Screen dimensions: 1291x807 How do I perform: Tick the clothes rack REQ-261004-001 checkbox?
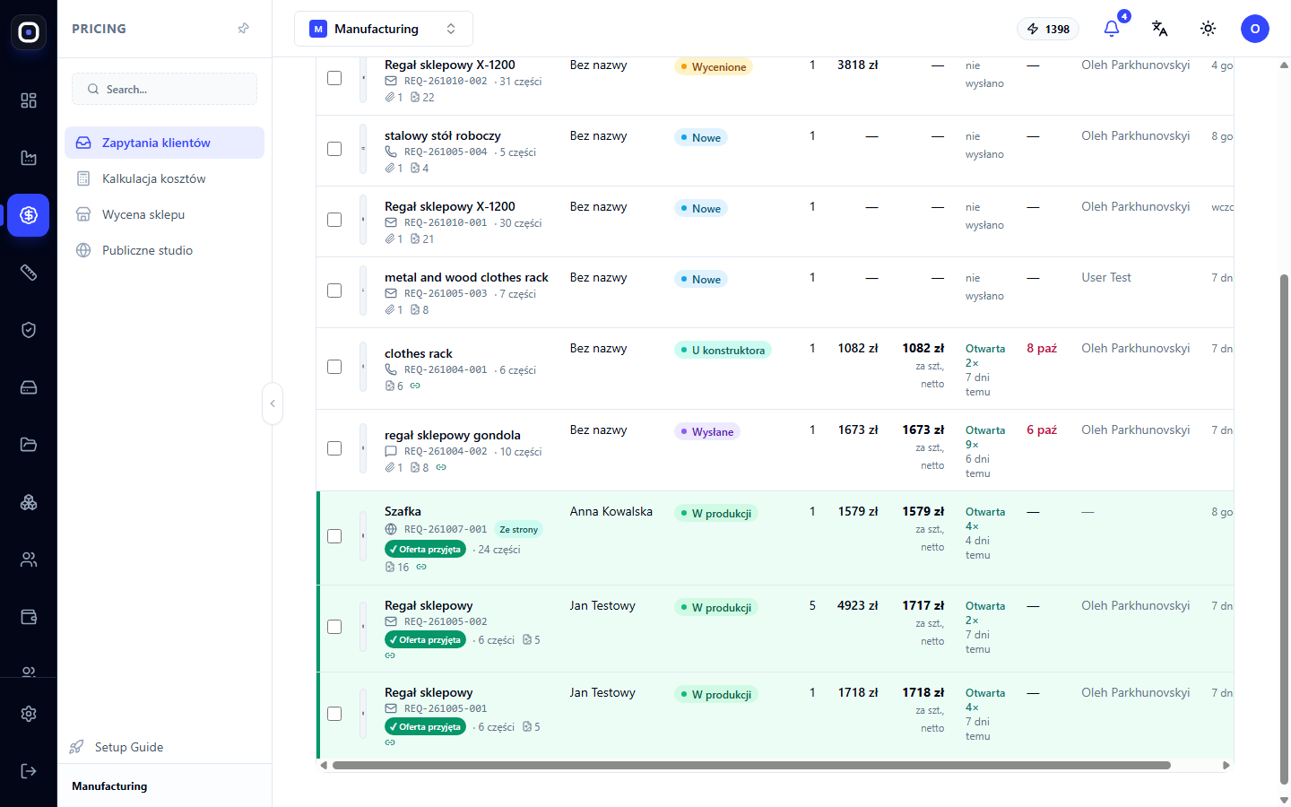pyautogui.click(x=334, y=367)
